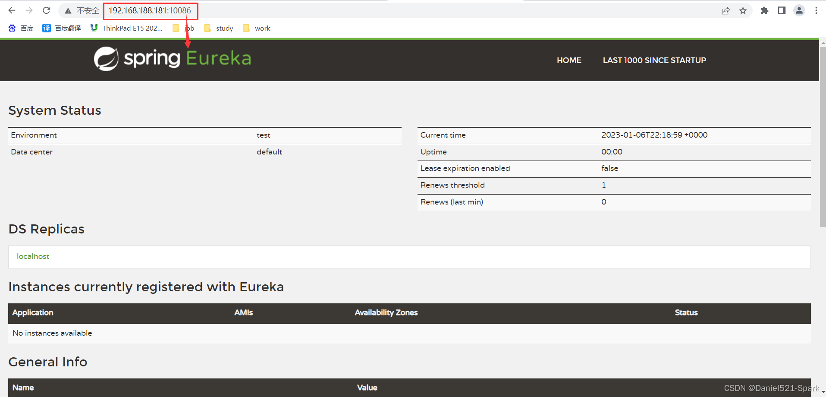Click the 'Renews (last min)' label
Screen dimensions: 826x397
[452, 202]
